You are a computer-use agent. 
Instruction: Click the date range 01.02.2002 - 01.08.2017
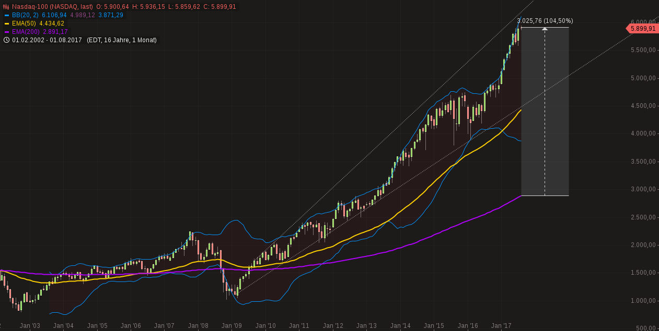coord(47,40)
